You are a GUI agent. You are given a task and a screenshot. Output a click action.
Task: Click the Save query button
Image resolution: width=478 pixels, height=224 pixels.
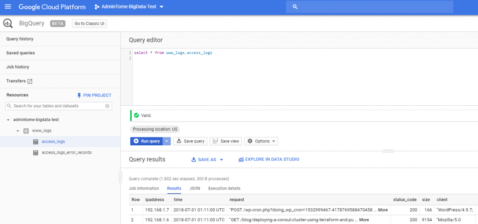(190, 141)
